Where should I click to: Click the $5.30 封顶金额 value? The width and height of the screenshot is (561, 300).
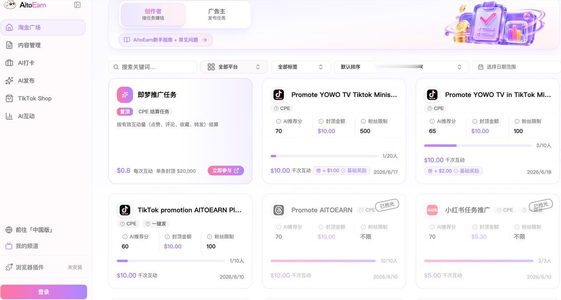(479, 237)
